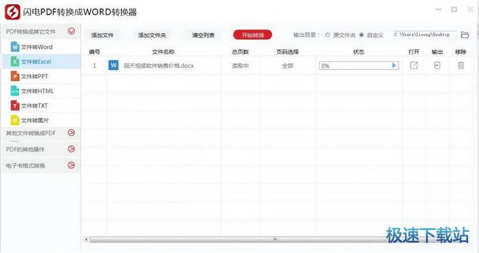Click row number 1 cell
479x253 pixels.
[x=95, y=65]
